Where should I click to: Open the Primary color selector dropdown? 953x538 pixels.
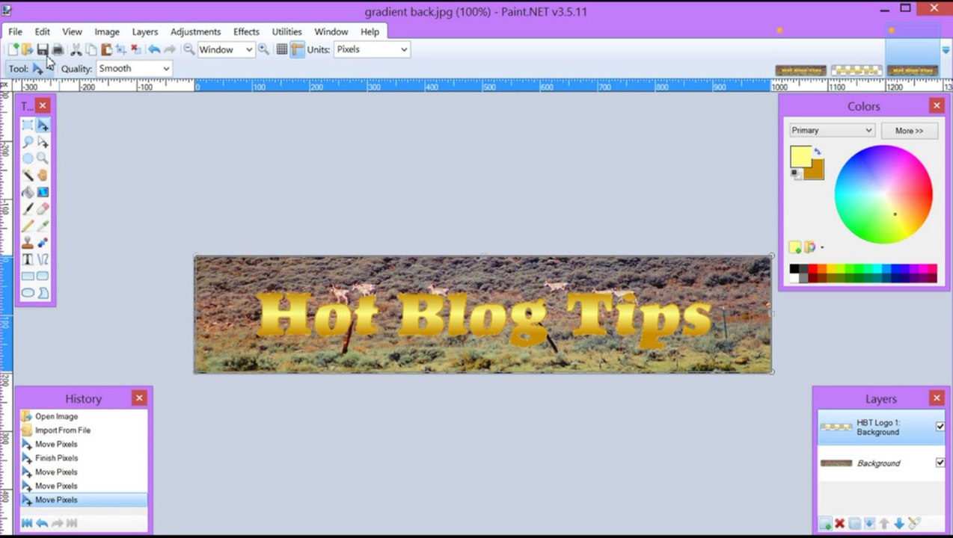(832, 130)
